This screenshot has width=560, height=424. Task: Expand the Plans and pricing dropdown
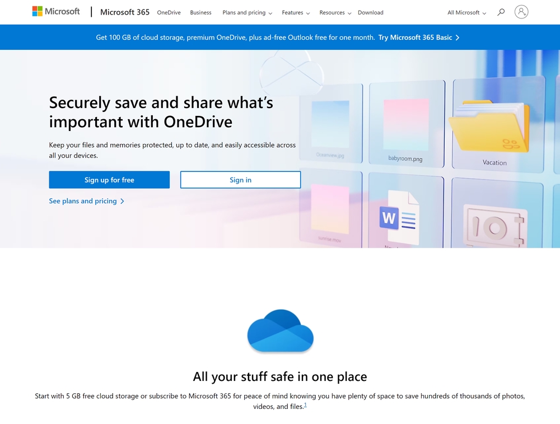click(244, 12)
